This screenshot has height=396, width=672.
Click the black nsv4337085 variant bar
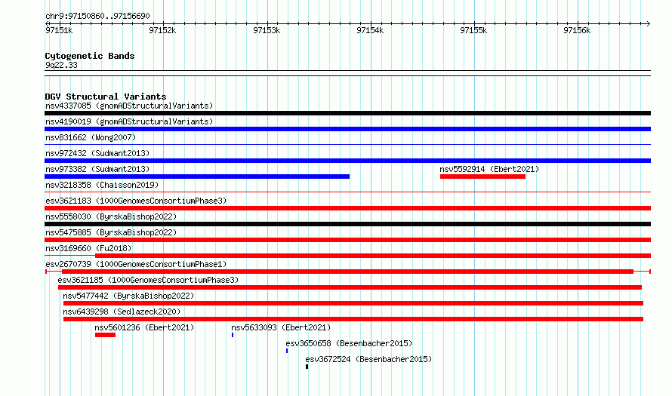347,113
